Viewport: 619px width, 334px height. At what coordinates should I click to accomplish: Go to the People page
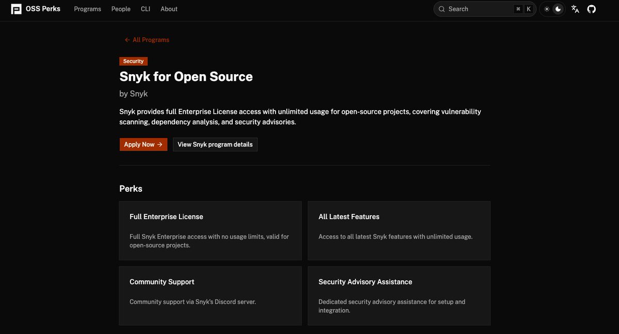click(121, 9)
